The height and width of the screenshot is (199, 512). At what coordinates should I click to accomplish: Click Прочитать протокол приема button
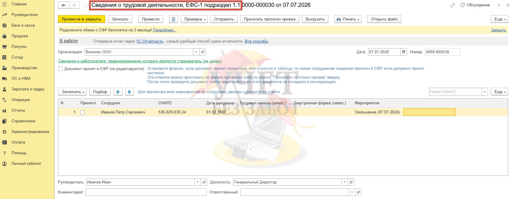[270, 19]
